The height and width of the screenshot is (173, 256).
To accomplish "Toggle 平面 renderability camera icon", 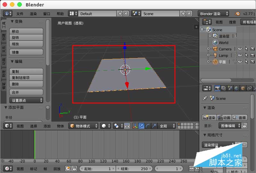I will coord(252,62).
